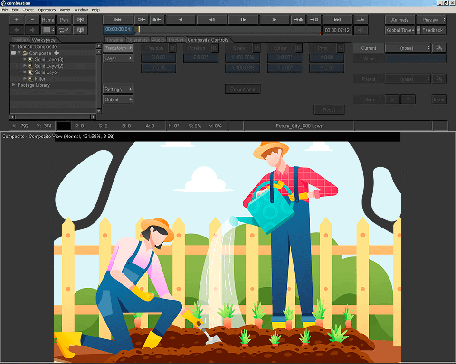Open the Operators menu
Viewport: 456px width, 364px height.
tap(47, 9)
